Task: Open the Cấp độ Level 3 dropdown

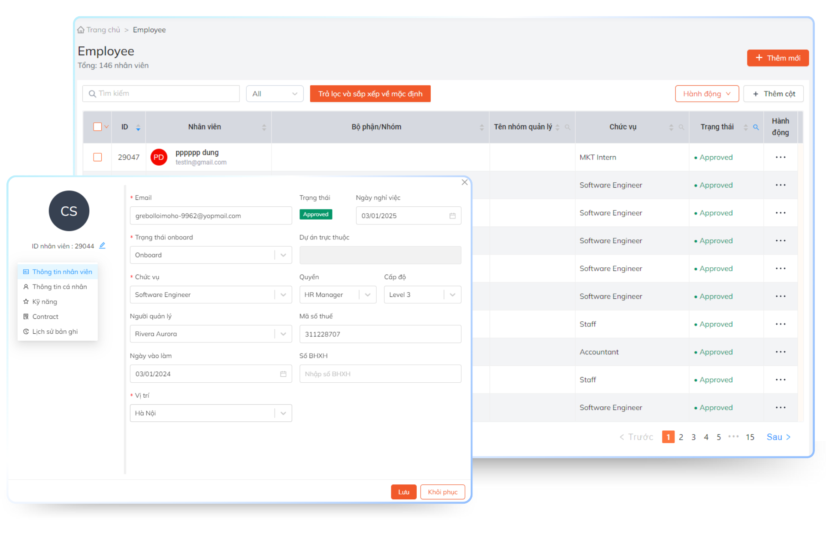Action: point(452,295)
